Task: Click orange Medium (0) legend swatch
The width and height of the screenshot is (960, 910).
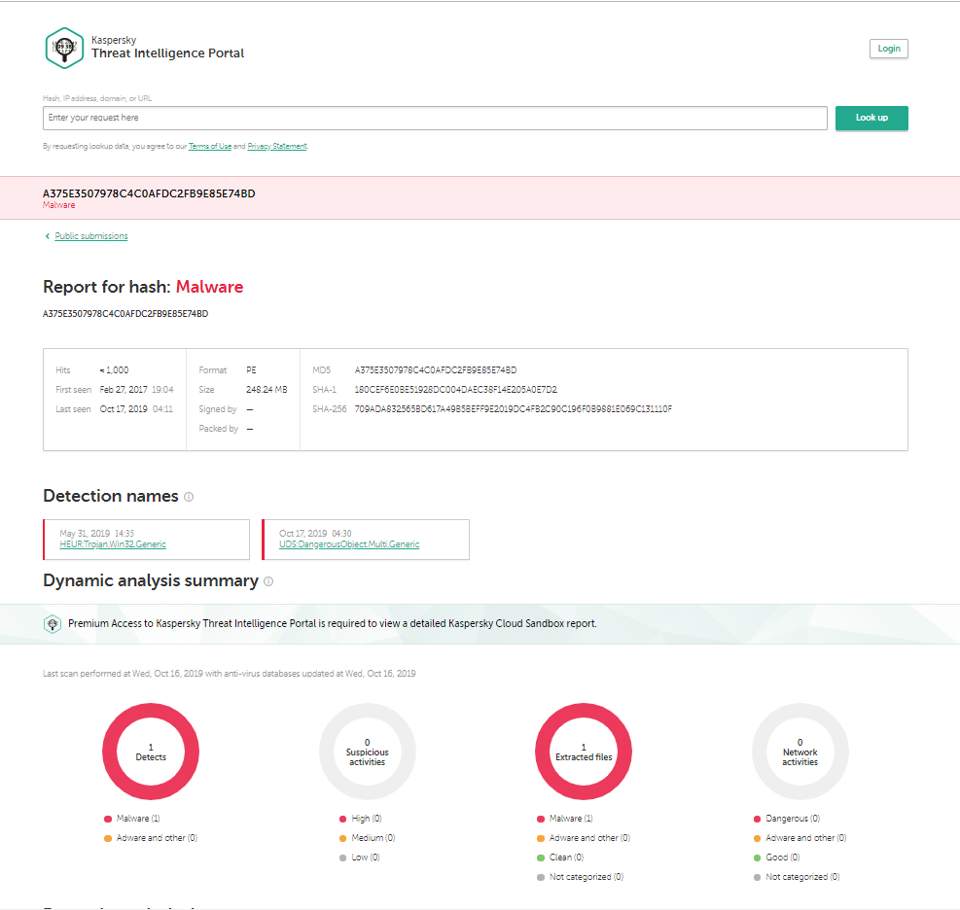Action: (342, 838)
